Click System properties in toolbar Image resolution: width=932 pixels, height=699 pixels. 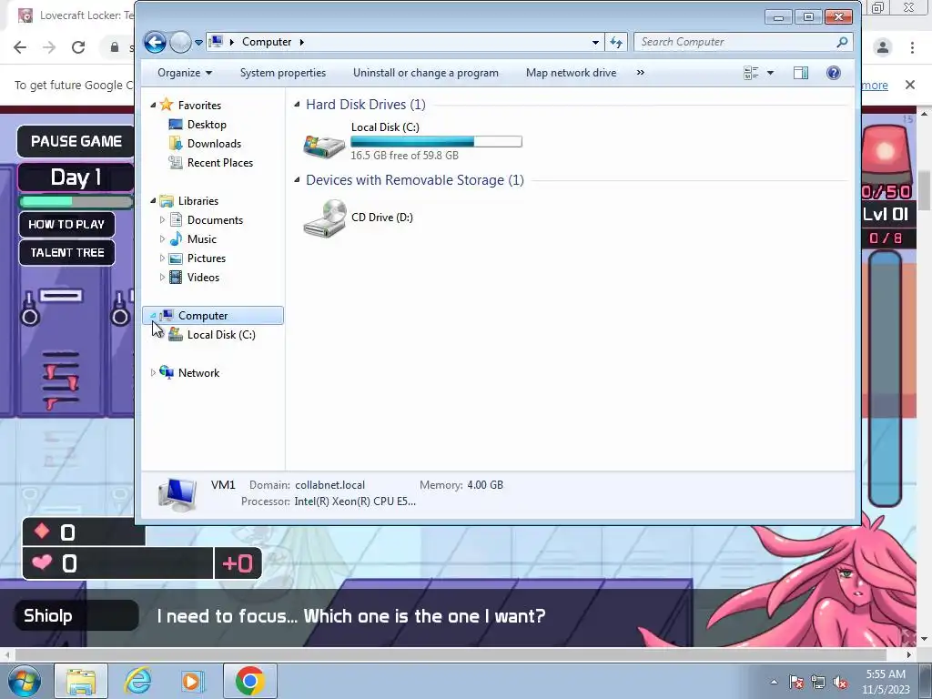[283, 73]
